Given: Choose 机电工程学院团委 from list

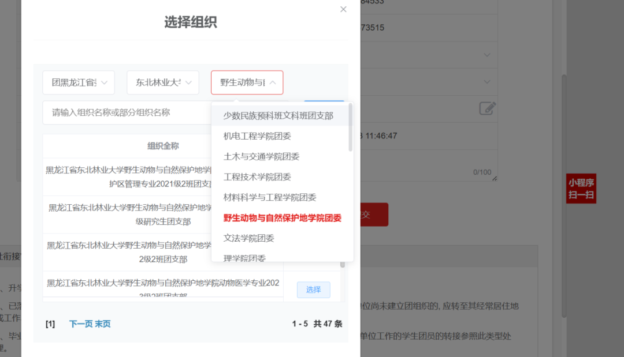Looking at the screenshot, I should (257, 136).
